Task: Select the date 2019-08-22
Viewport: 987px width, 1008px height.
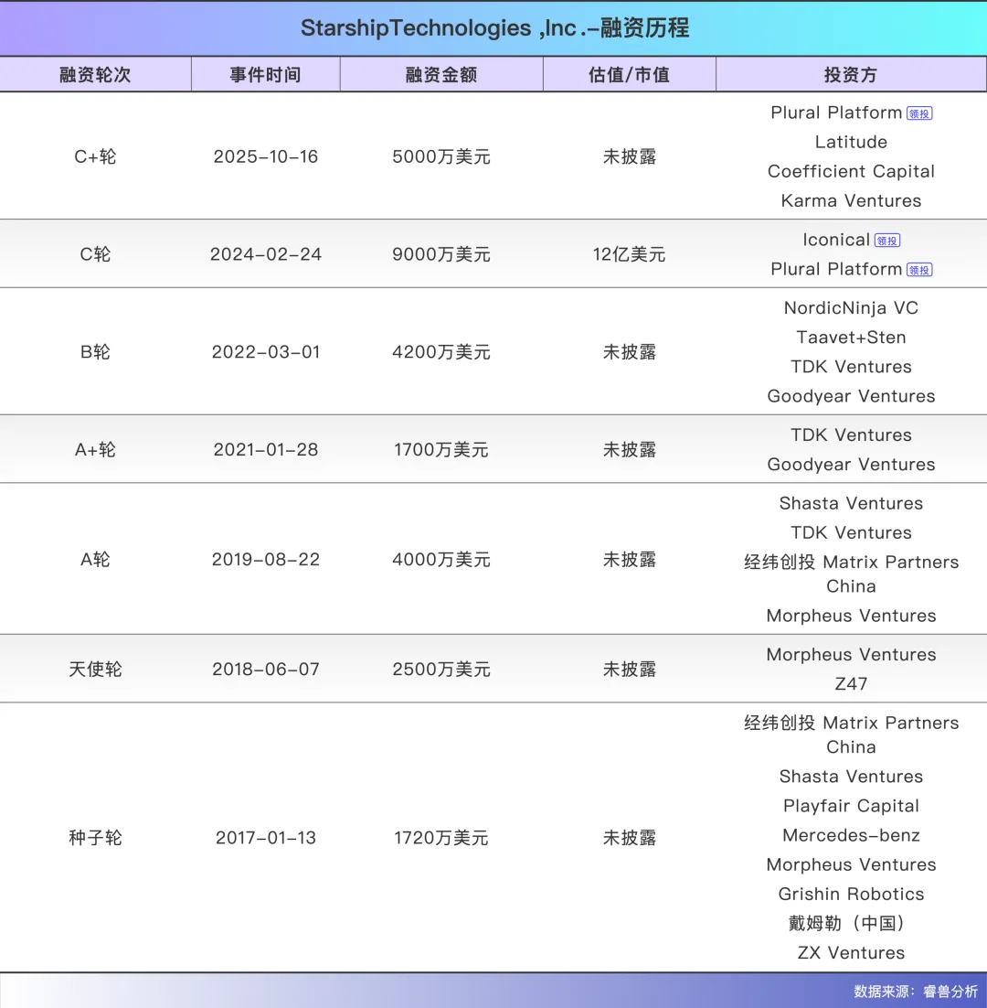Action: click(x=265, y=559)
